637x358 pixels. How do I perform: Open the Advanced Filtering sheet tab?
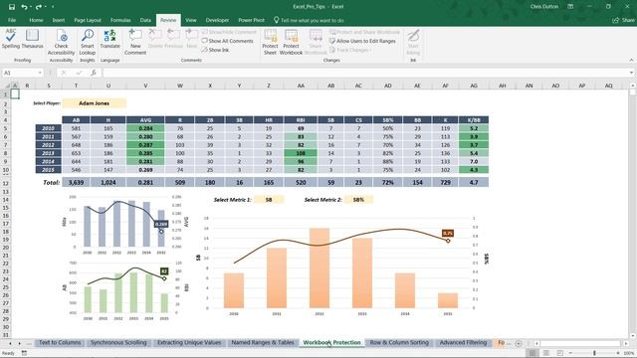click(463, 342)
